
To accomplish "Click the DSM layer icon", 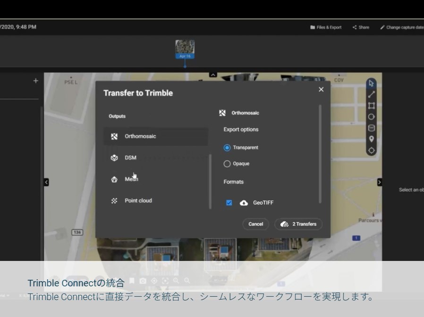I will pyautogui.click(x=114, y=158).
